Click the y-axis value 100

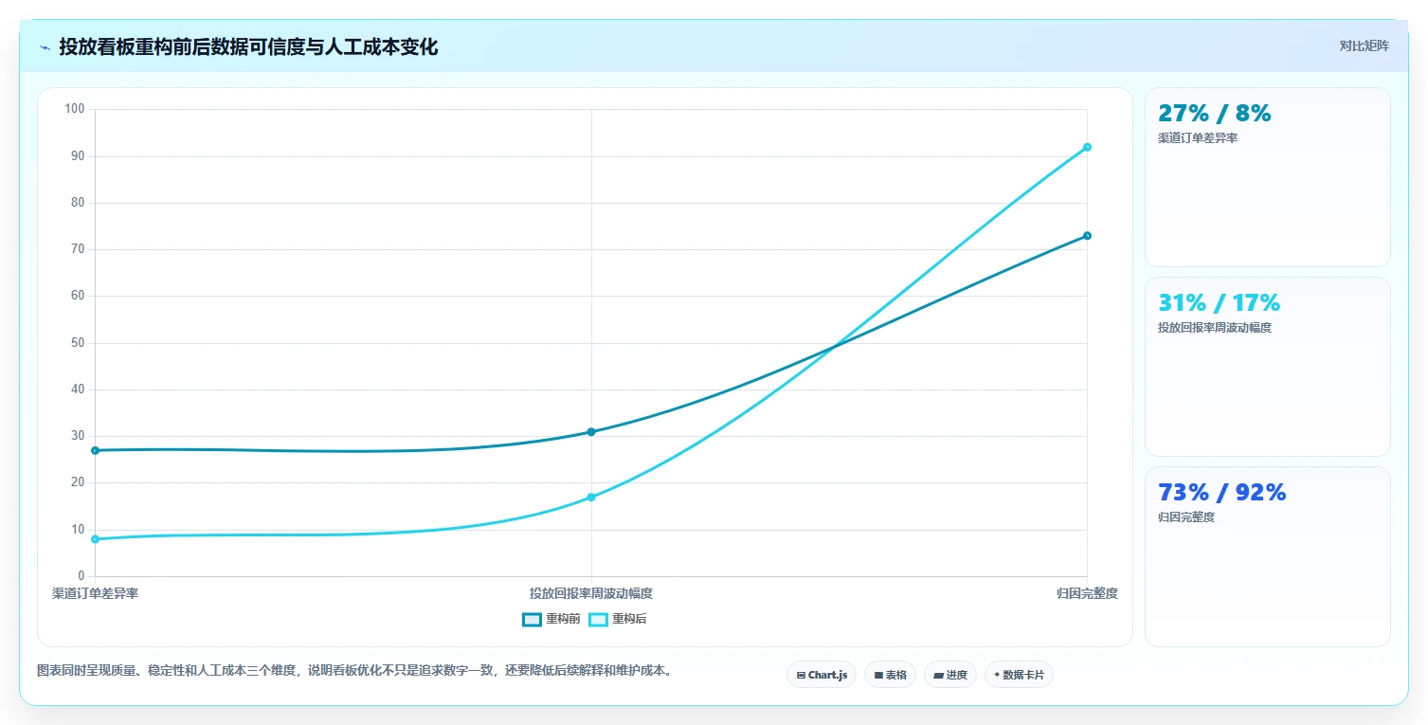tap(75, 109)
